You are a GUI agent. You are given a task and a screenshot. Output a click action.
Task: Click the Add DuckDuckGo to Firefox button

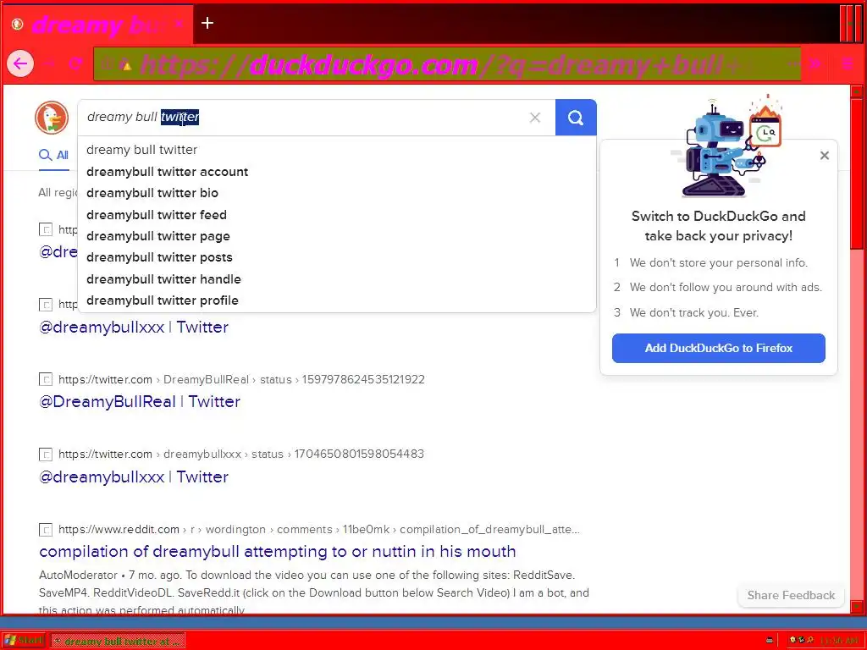(718, 348)
